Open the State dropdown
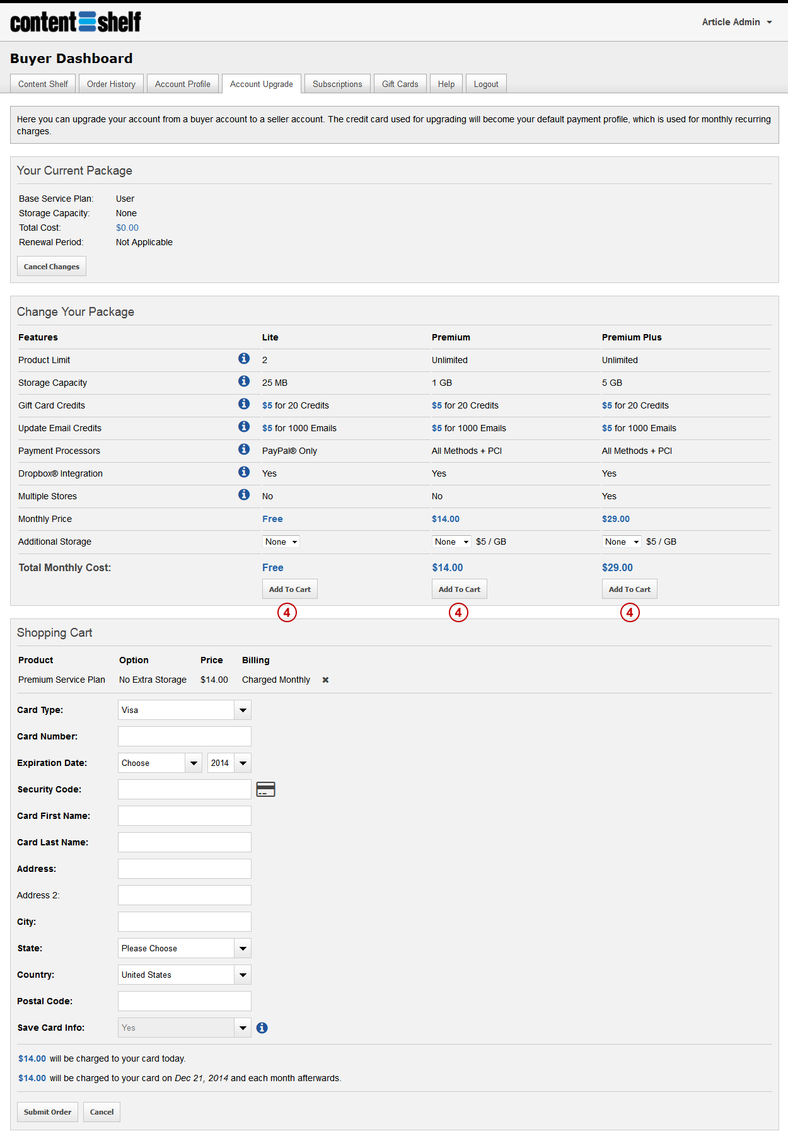 [185, 948]
